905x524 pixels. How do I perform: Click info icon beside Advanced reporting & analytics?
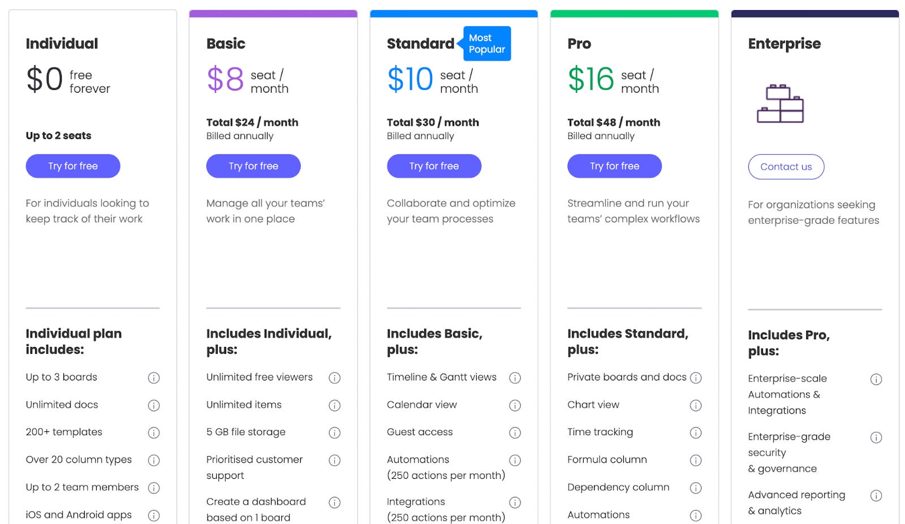click(876, 496)
